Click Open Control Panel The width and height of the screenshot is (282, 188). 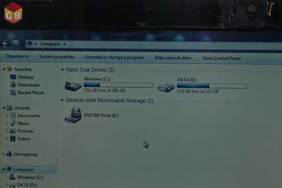coord(221,58)
